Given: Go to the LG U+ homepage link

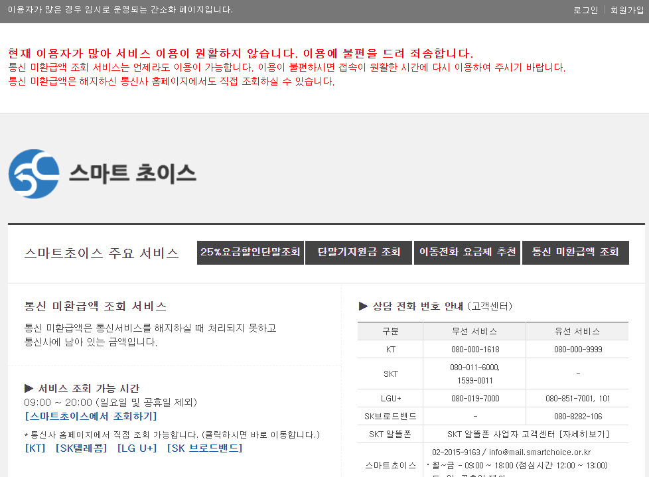Looking at the screenshot, I should [x=137, y=448].
